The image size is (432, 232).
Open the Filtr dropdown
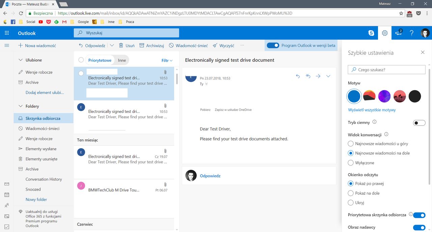coord(167,60)
